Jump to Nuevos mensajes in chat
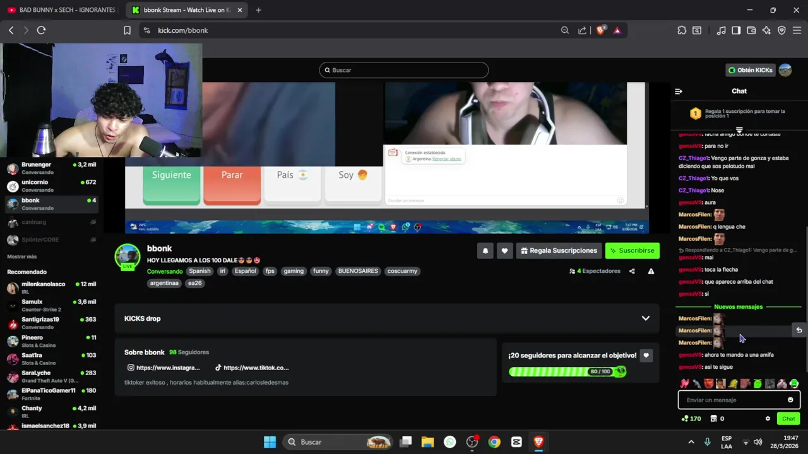Image resolution: width=808 pixels, height=454 pixels. coord(739,306)
